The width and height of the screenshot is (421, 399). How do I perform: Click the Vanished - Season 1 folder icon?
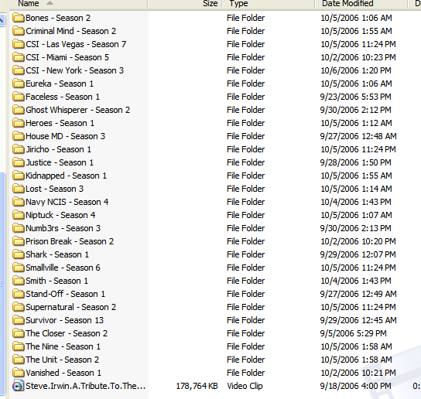[x=19, y=373]
